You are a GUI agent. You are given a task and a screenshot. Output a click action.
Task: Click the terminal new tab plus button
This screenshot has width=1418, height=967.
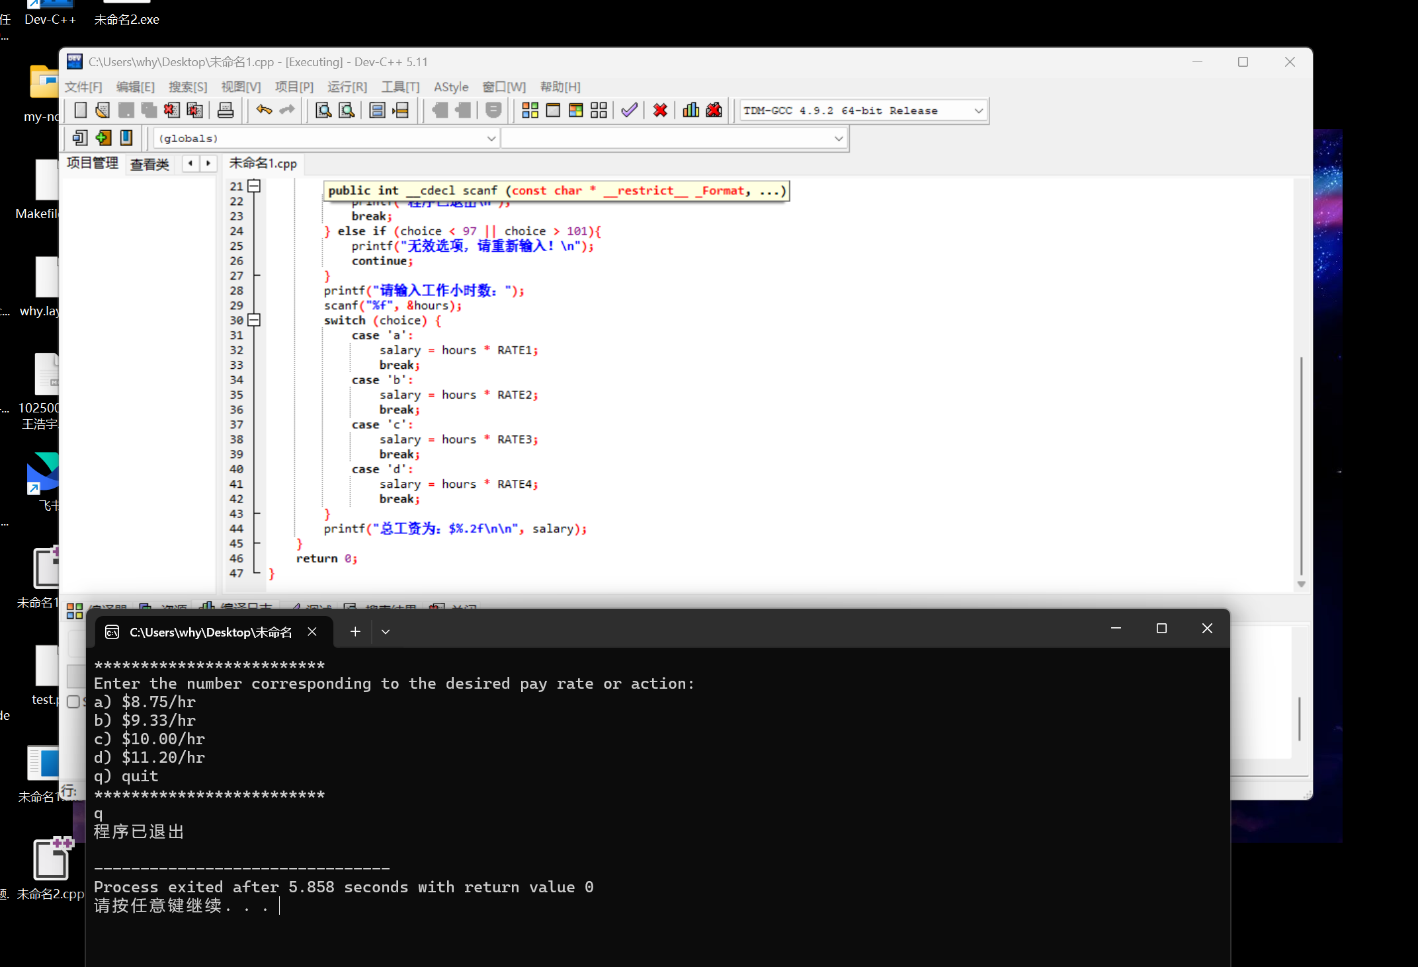click(355, 632)
